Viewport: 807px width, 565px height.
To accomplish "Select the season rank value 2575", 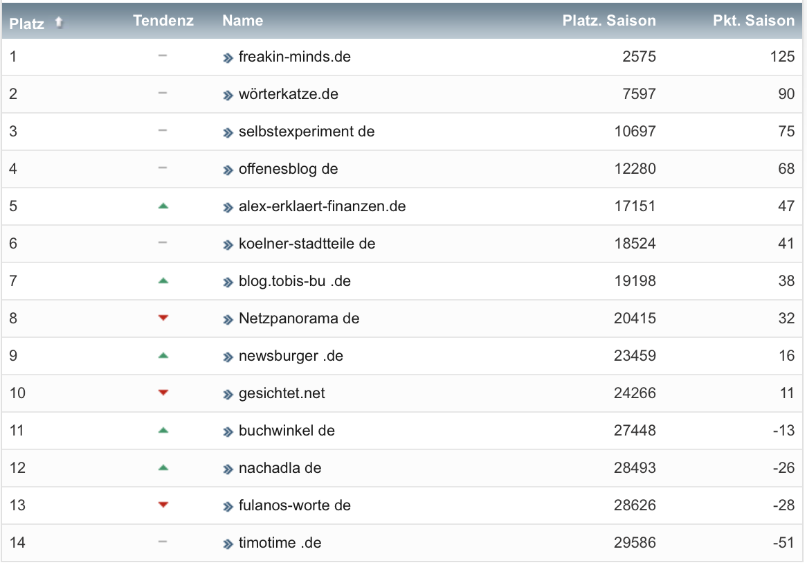I will 639,57.
